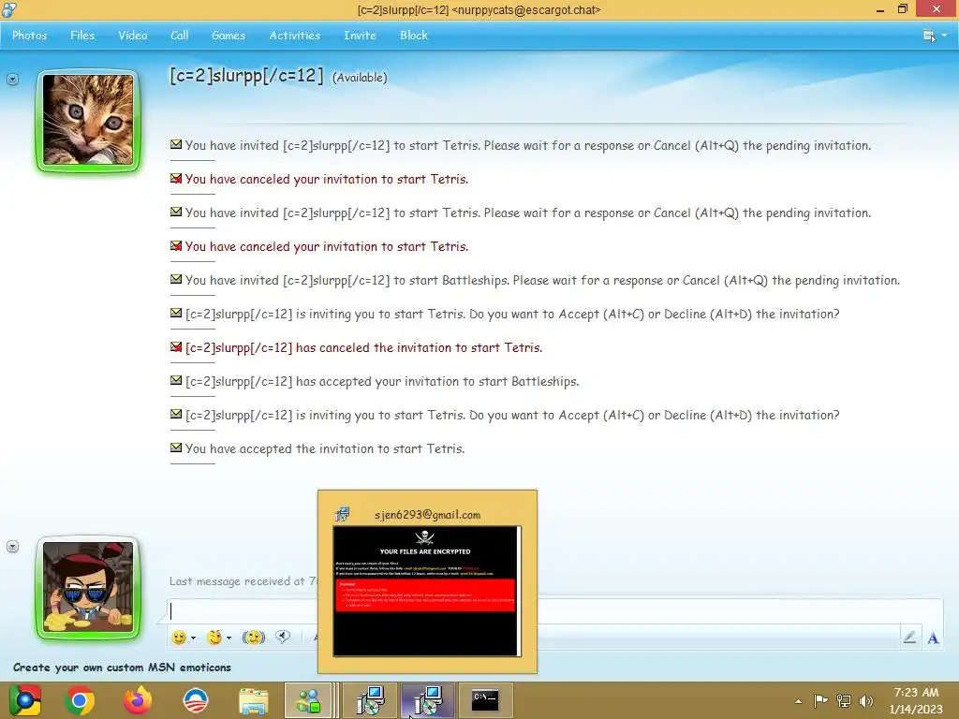Open the taskbar clock showing 7:23 AM

pos(916,700)
